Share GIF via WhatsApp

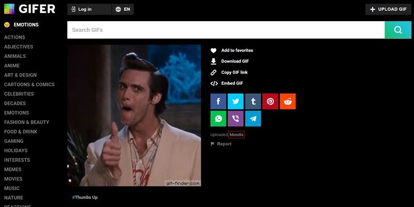pos(218,119)
